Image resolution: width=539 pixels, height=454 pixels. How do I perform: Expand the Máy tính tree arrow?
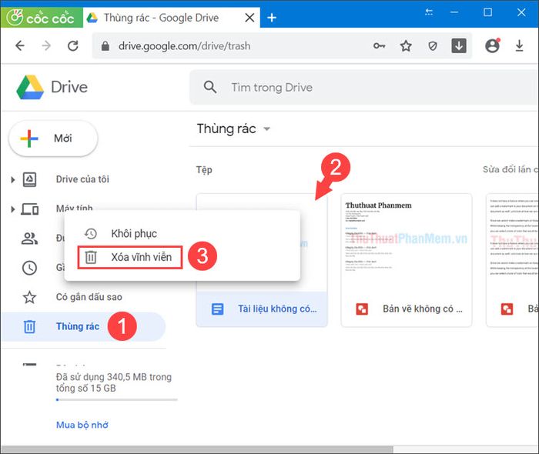(x=13, y=209)
